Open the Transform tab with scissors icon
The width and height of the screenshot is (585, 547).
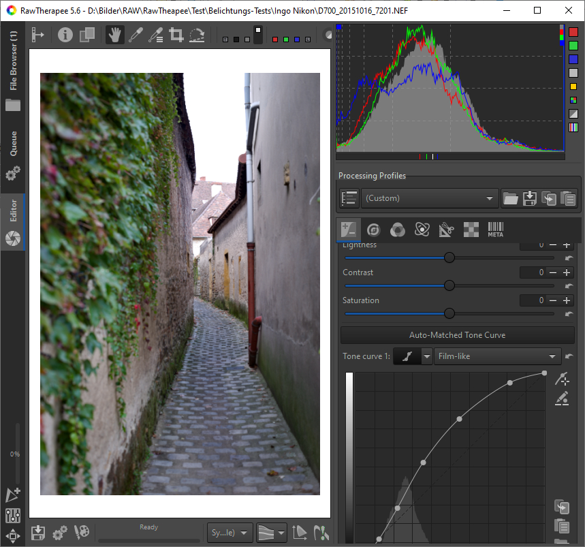tap(446, 230)
